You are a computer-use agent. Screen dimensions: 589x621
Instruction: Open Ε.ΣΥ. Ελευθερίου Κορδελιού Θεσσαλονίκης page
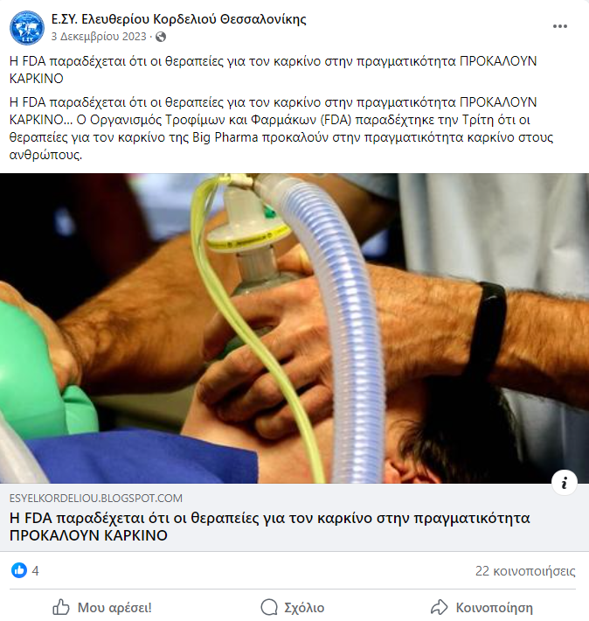click(179, 19)
